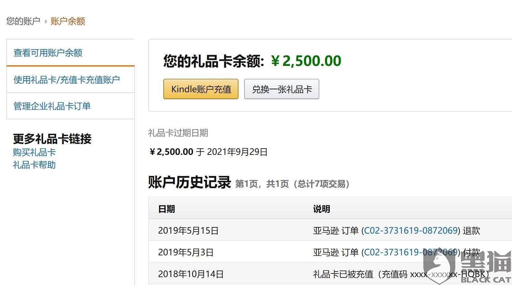Select the 查看可用账户余额 tab
Image resolution: width=512 pixels, height=285 pixels.
48,53
